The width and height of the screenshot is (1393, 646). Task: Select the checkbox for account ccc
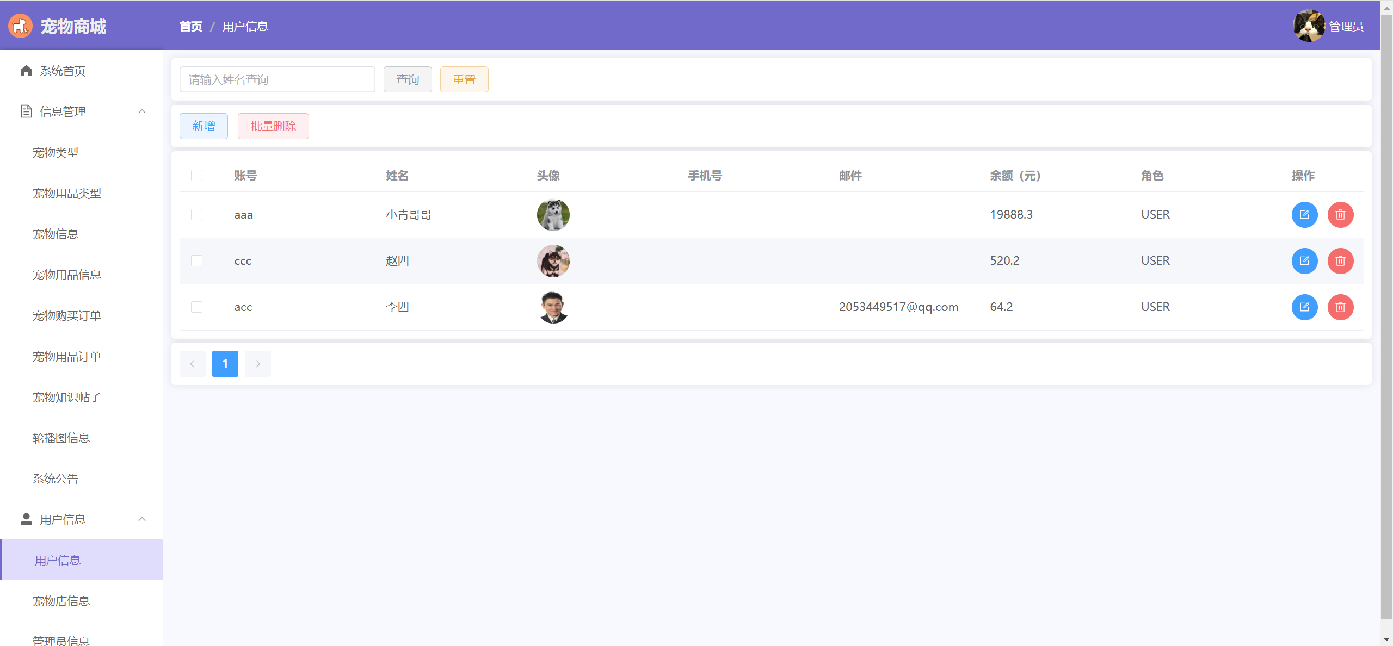[x=196, y=261]
